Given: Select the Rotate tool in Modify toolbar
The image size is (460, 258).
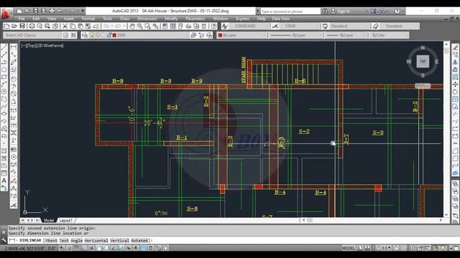Looking at the screenshot, I should (x=455, y=92).
